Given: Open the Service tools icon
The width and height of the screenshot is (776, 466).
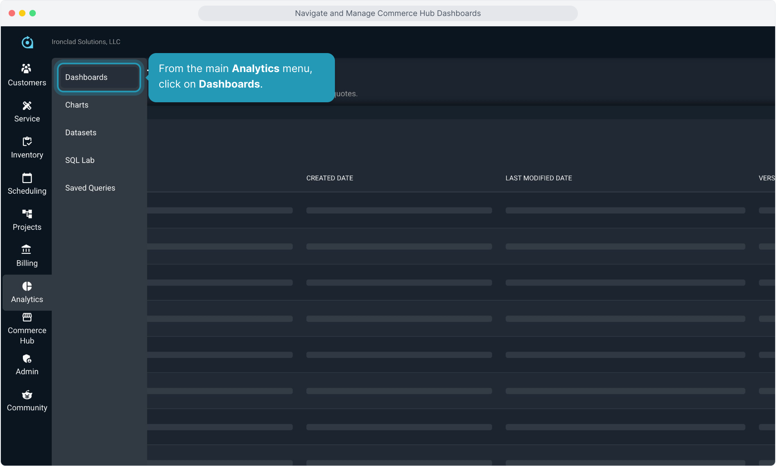Looking at the screenshot, I should point(27,106).
